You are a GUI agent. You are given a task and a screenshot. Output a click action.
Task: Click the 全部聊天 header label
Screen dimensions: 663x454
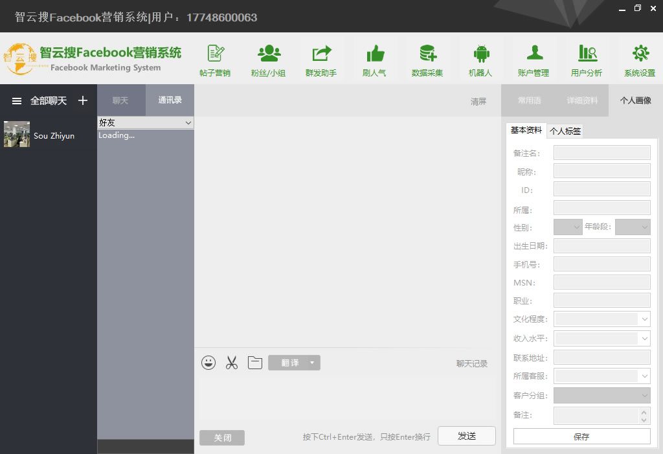point(49,100)
